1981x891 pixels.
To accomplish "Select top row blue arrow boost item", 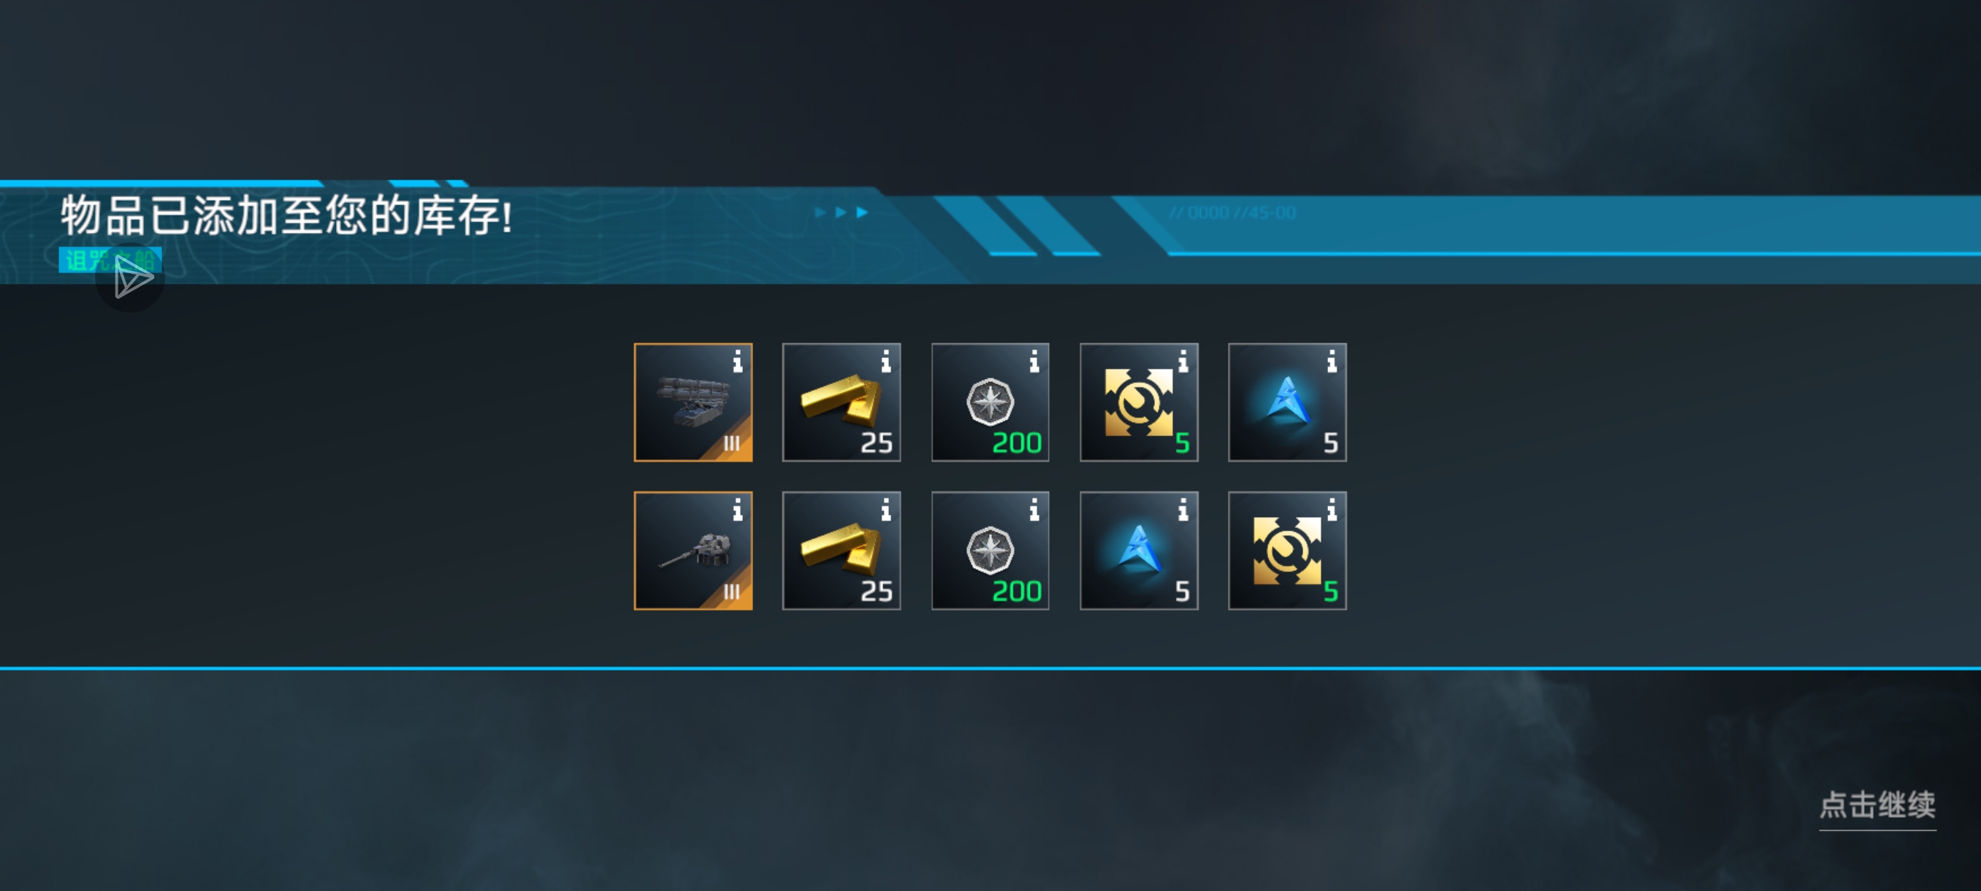I will coord(1287,402).
